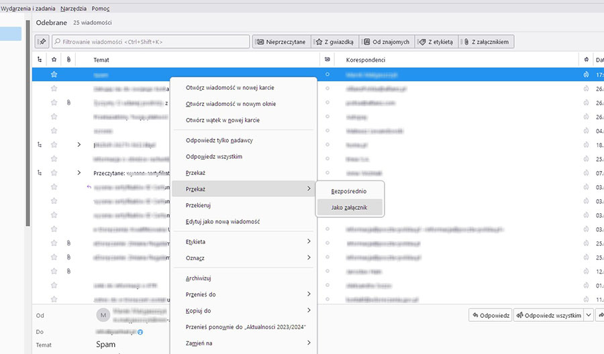Viewport: 604px width, 354px height.
Task: Enable the Z etykietą quick filter
Action: (x=436, y=42)
